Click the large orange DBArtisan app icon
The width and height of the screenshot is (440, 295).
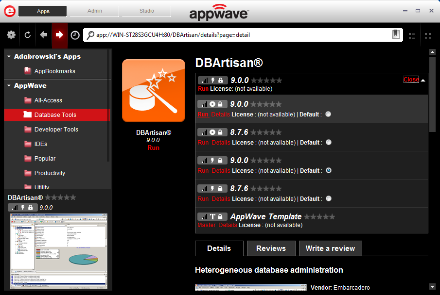coord(154,90)
